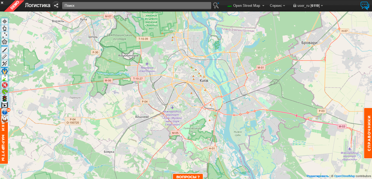The image size is (372, 179).
Task: Open the СПРАВОЧНИКИ side panel
Action: (x=368, y=133)
